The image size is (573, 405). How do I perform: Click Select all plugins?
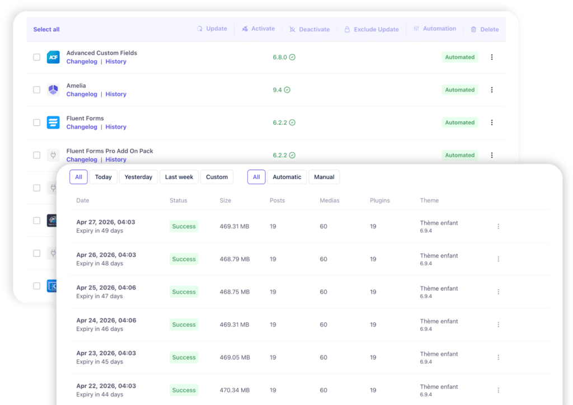click(46, 29)
